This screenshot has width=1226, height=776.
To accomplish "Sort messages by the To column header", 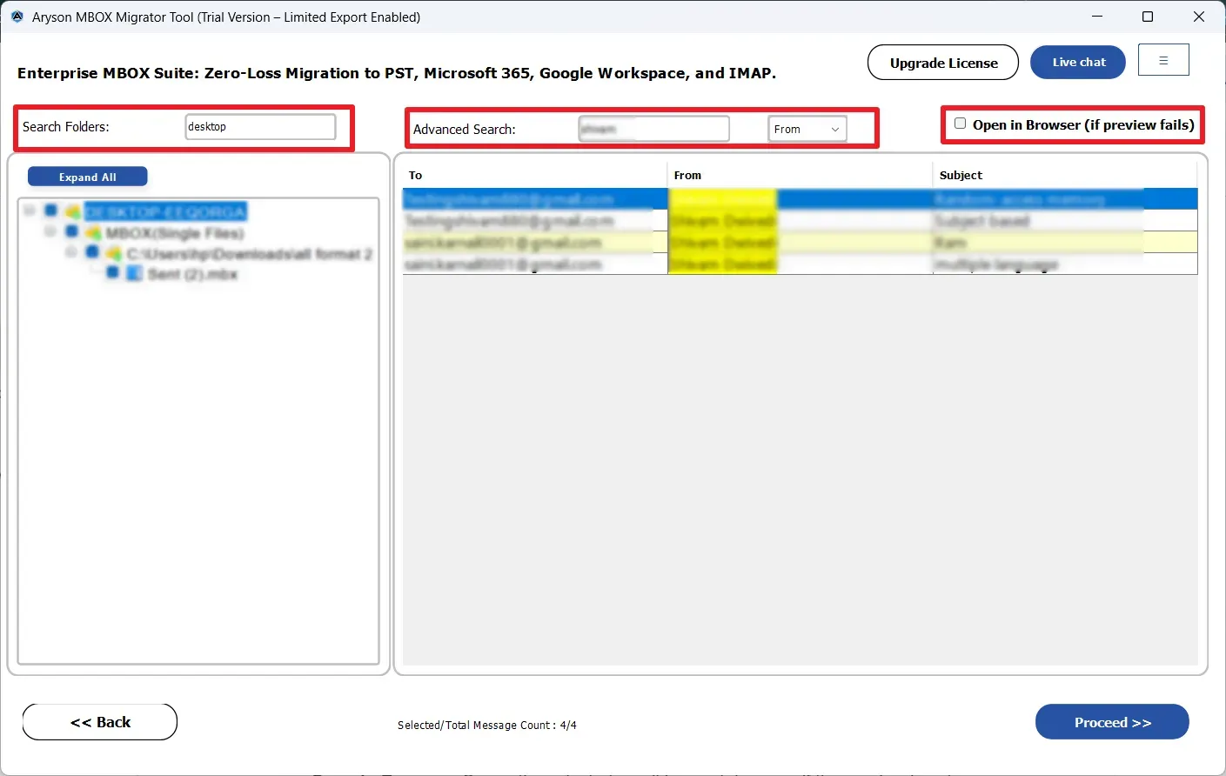I will (534, 175).
